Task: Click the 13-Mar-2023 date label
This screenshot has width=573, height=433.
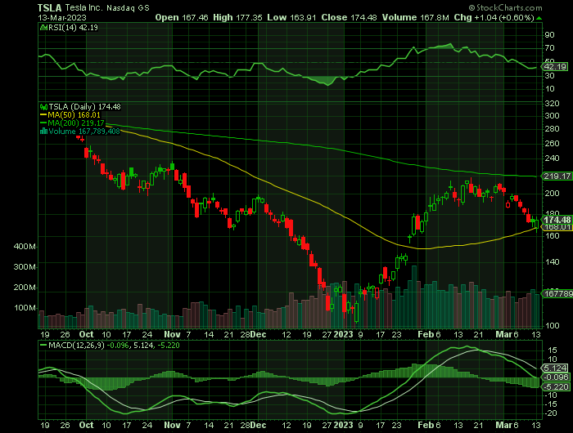Action: tap(62, 17)
